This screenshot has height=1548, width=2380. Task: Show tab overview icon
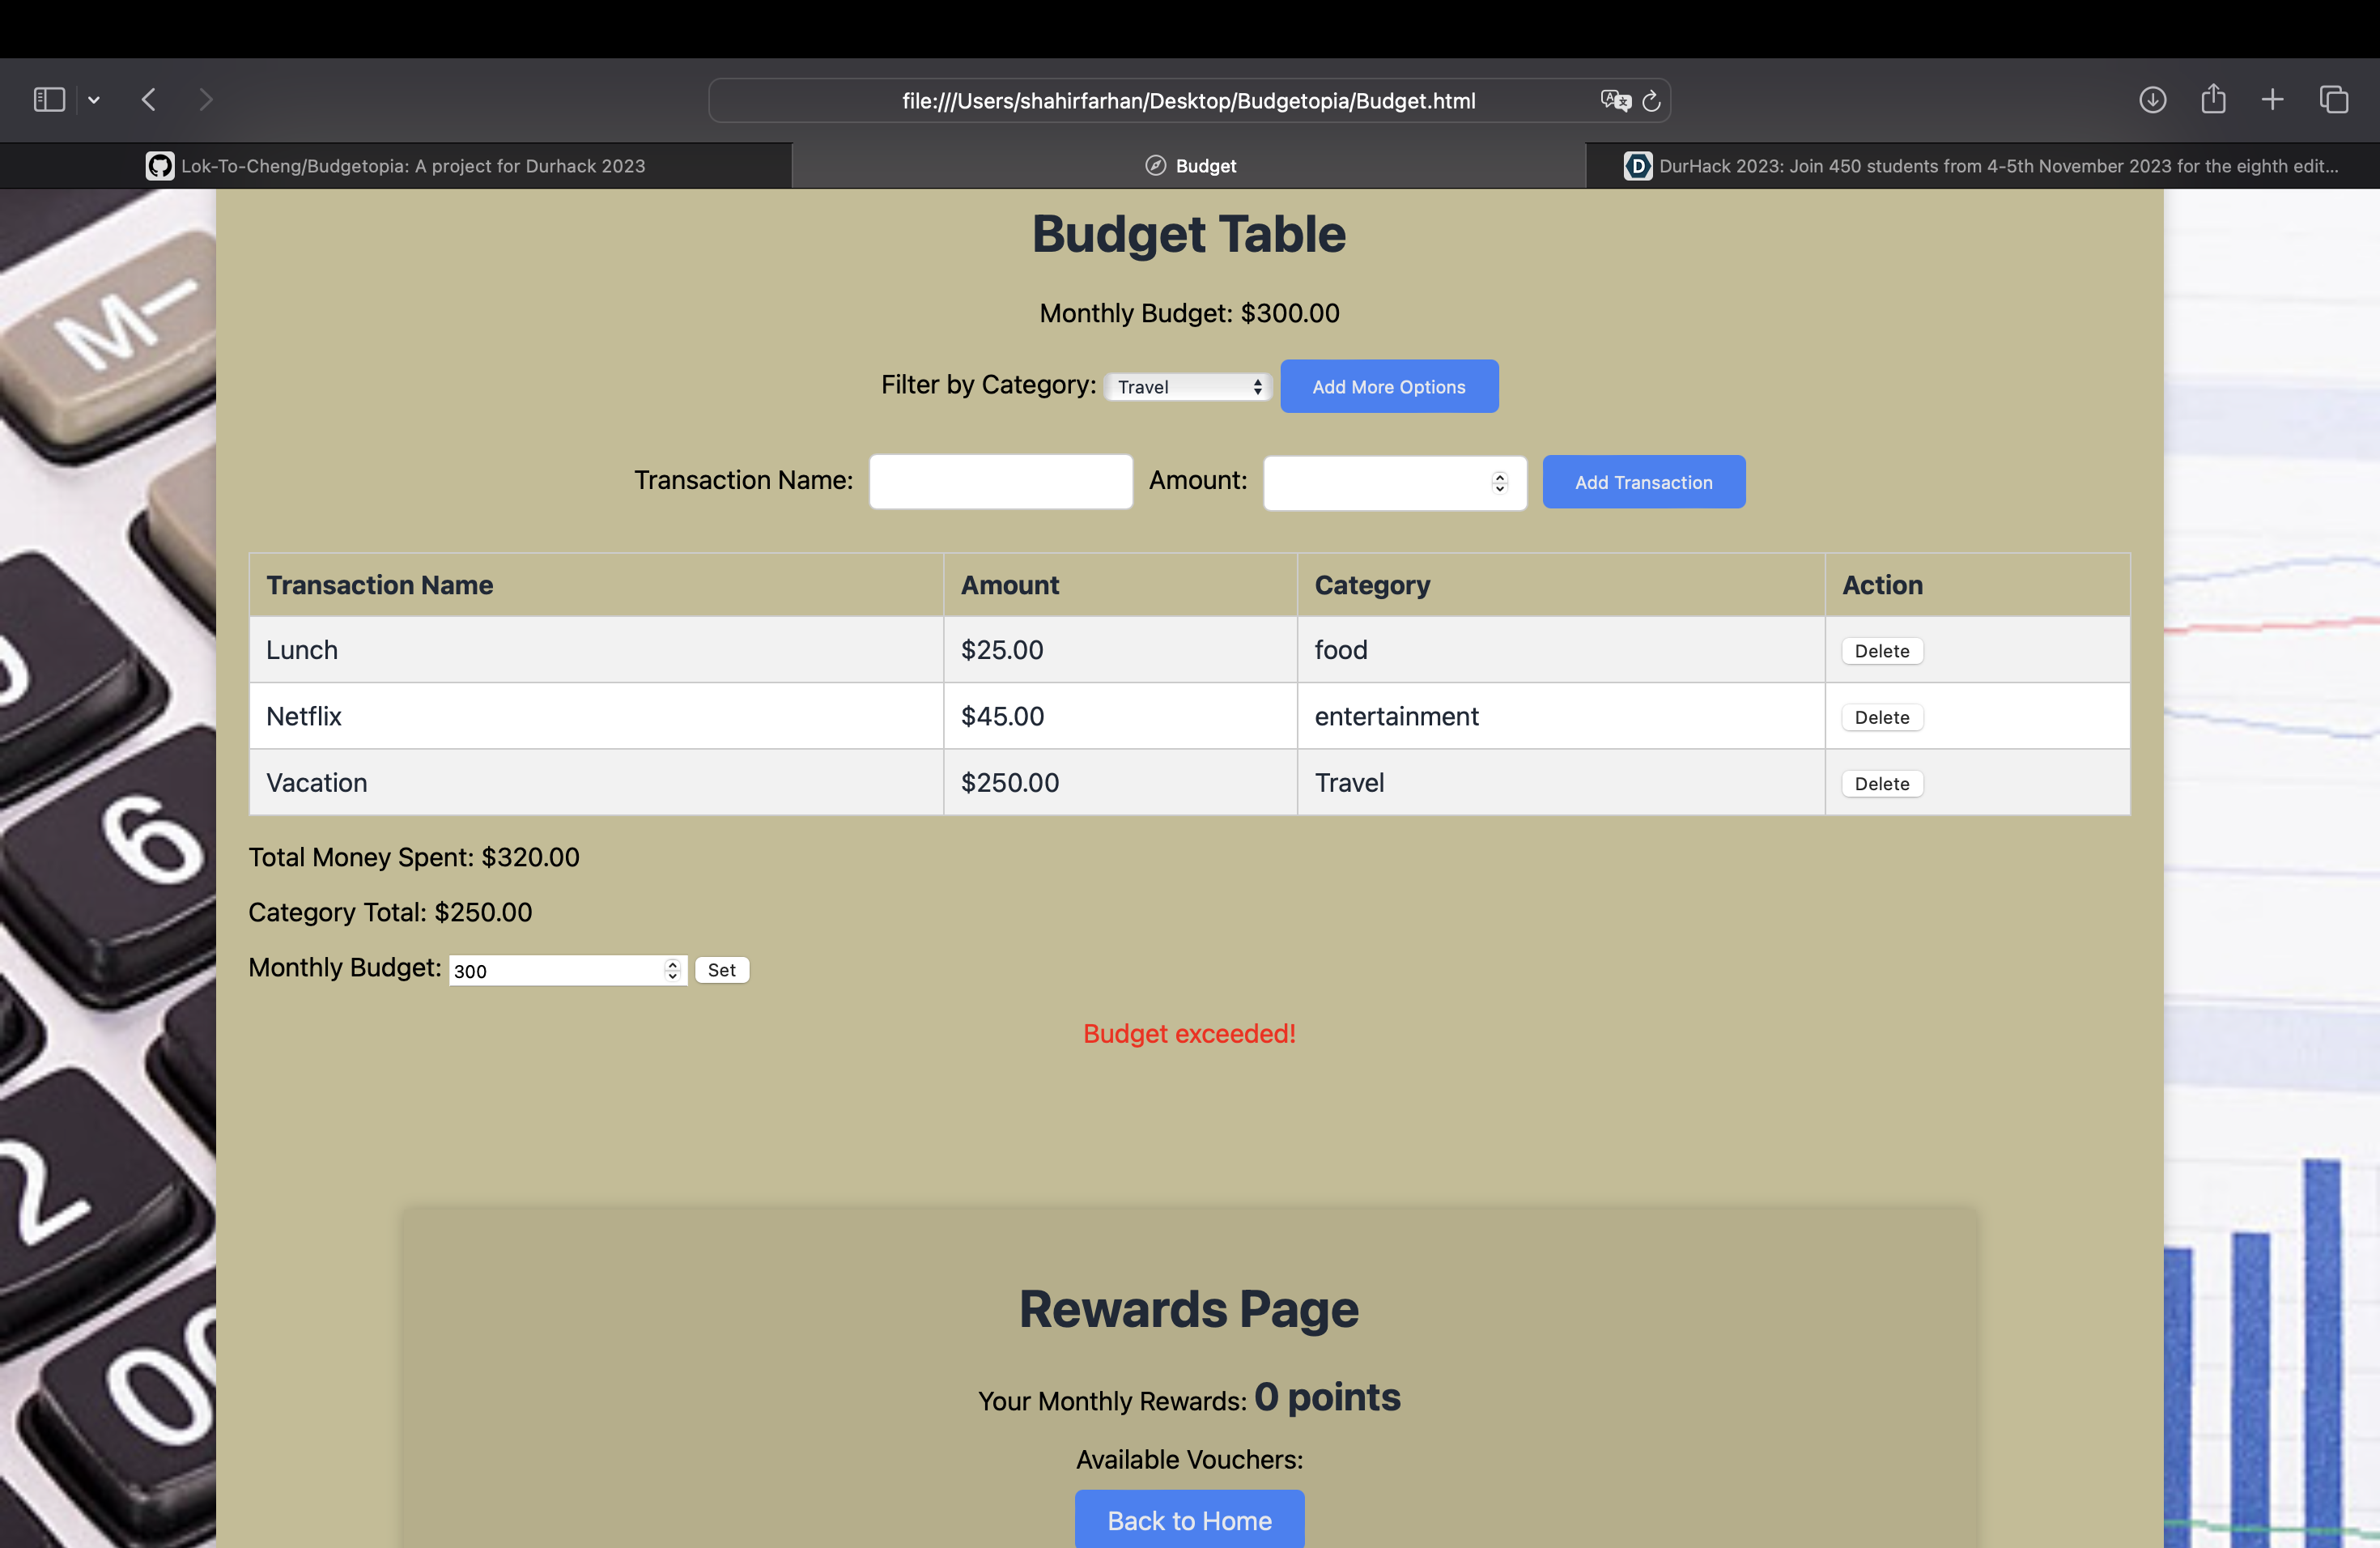click(2333, 100)
